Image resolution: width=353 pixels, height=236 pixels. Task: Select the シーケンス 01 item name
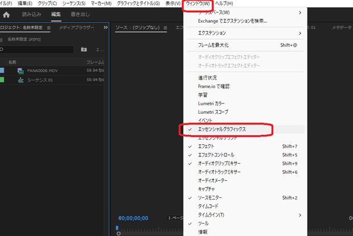coord(40,80)
